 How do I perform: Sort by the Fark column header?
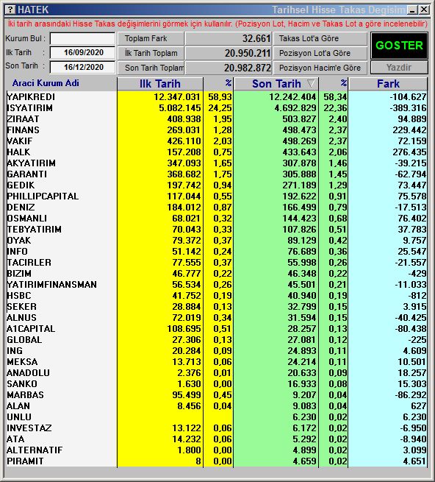click(388, 84)
